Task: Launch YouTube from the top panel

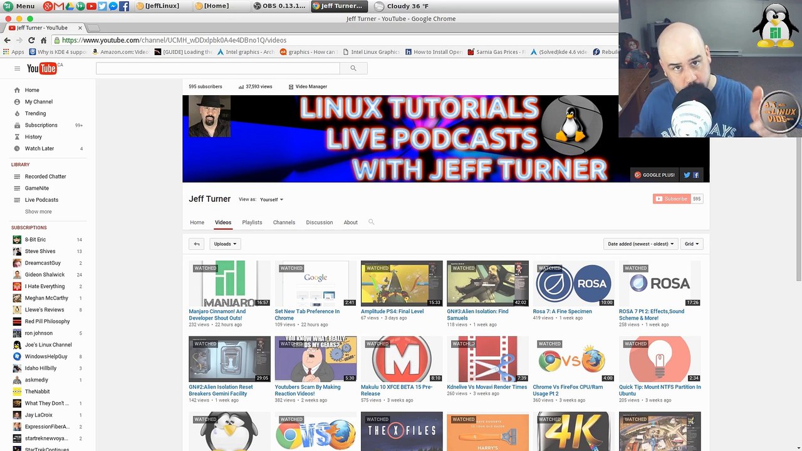Action: pos(91,6)
